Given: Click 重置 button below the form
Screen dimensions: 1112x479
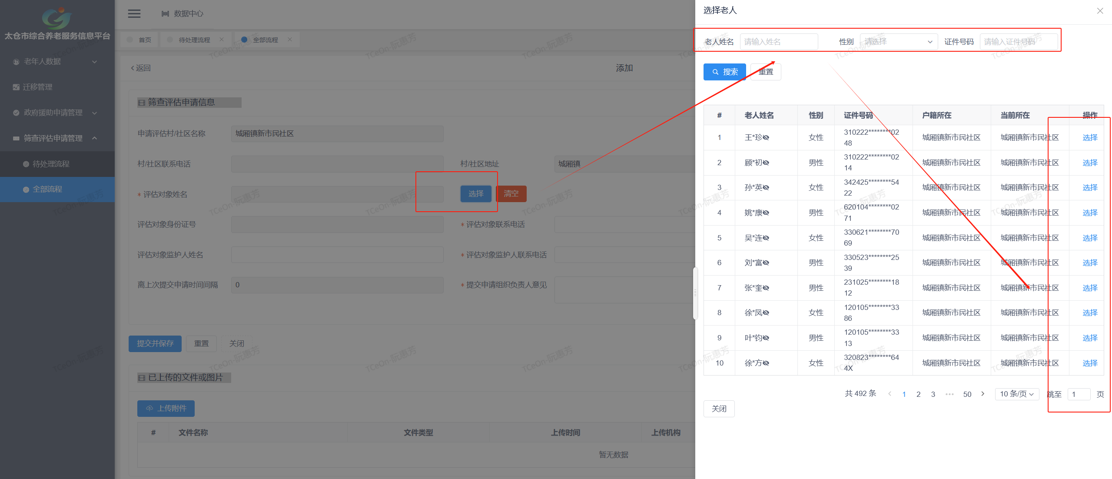Looking at the screenshot, I should pos(201,343).
